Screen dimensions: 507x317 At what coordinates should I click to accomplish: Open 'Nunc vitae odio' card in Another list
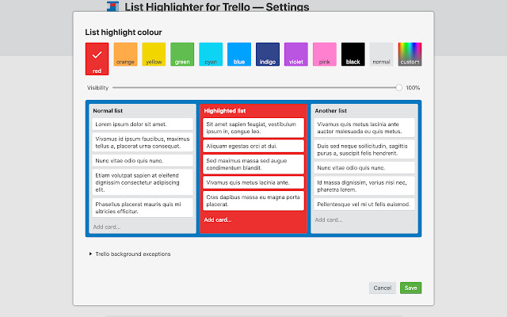pyautogui.click(x=364, y=168)
